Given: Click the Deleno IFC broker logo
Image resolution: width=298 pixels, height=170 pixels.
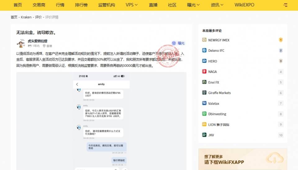Looking at the screenshot, I should pos(204,50).
